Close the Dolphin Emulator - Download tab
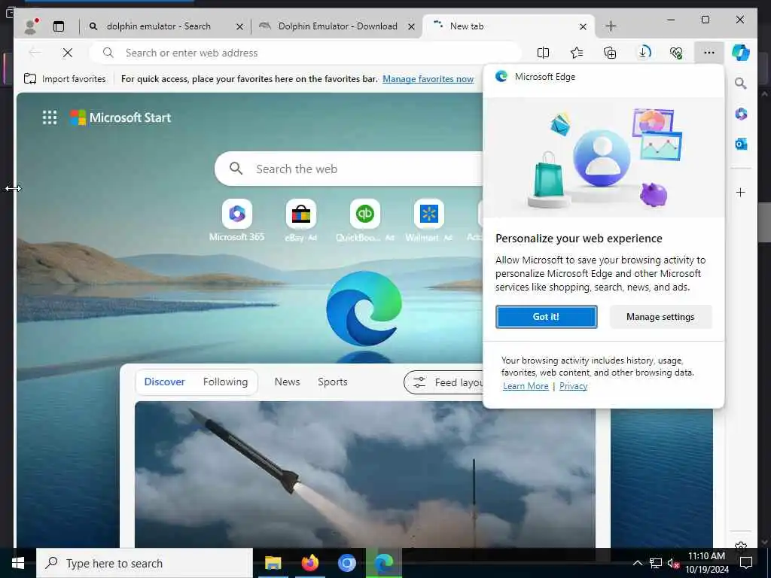Viewport: 771px width, 578px height. coord(411,26)
